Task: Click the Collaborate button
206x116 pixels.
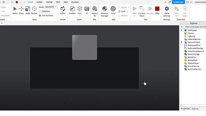Action: pos(178,2)
